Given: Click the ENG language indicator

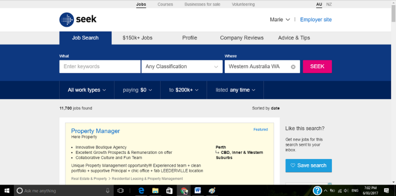Looking at the screenshot, I should pyautogui.click(x=355, y=191).
